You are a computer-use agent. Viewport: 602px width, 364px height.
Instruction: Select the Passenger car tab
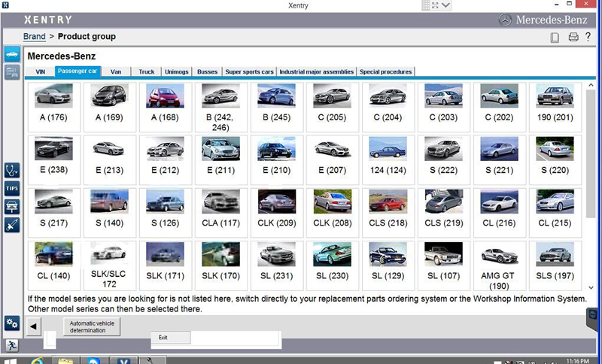click(x=78, y=71)
